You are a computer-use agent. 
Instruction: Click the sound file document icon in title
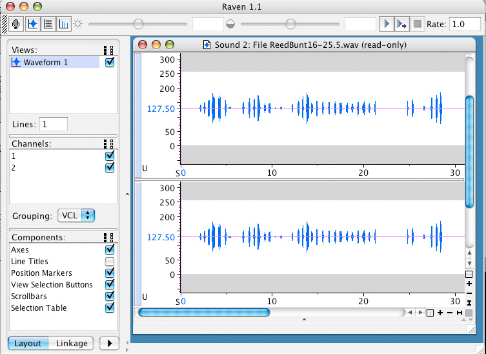[207, 45]
